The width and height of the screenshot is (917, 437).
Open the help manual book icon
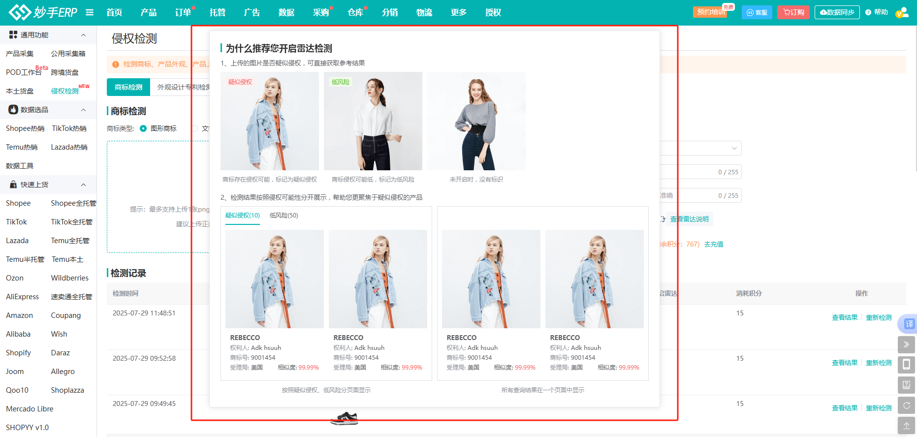point(906,385)
